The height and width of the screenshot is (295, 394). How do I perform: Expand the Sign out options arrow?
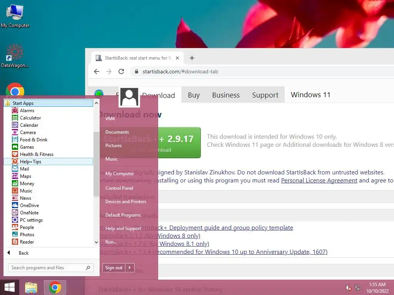pos(130,268)
